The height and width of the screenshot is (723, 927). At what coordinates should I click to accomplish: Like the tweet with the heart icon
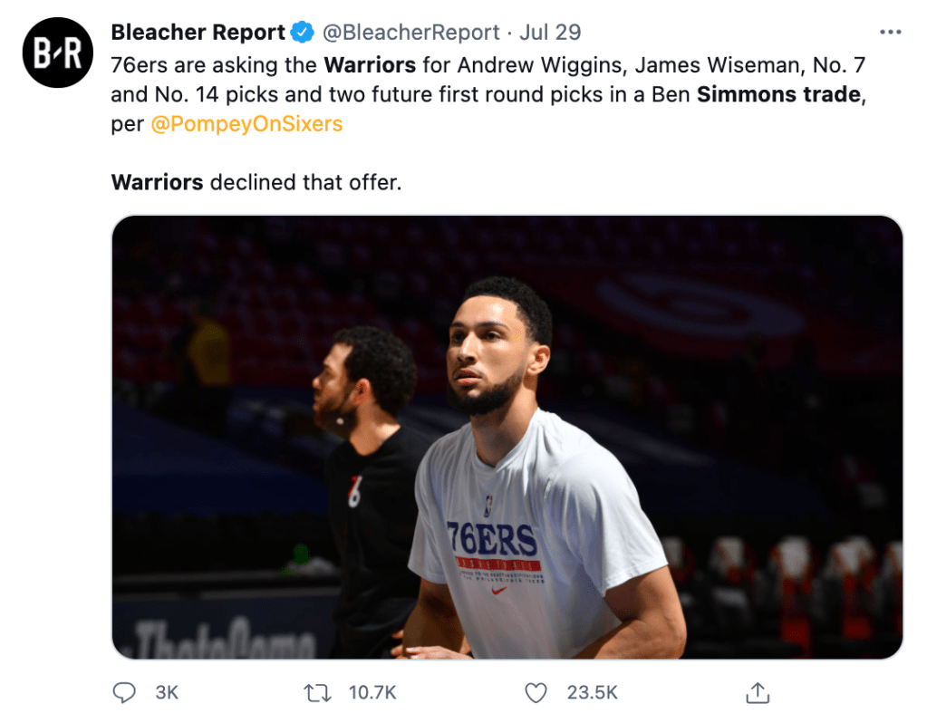(x=536, y=693)
